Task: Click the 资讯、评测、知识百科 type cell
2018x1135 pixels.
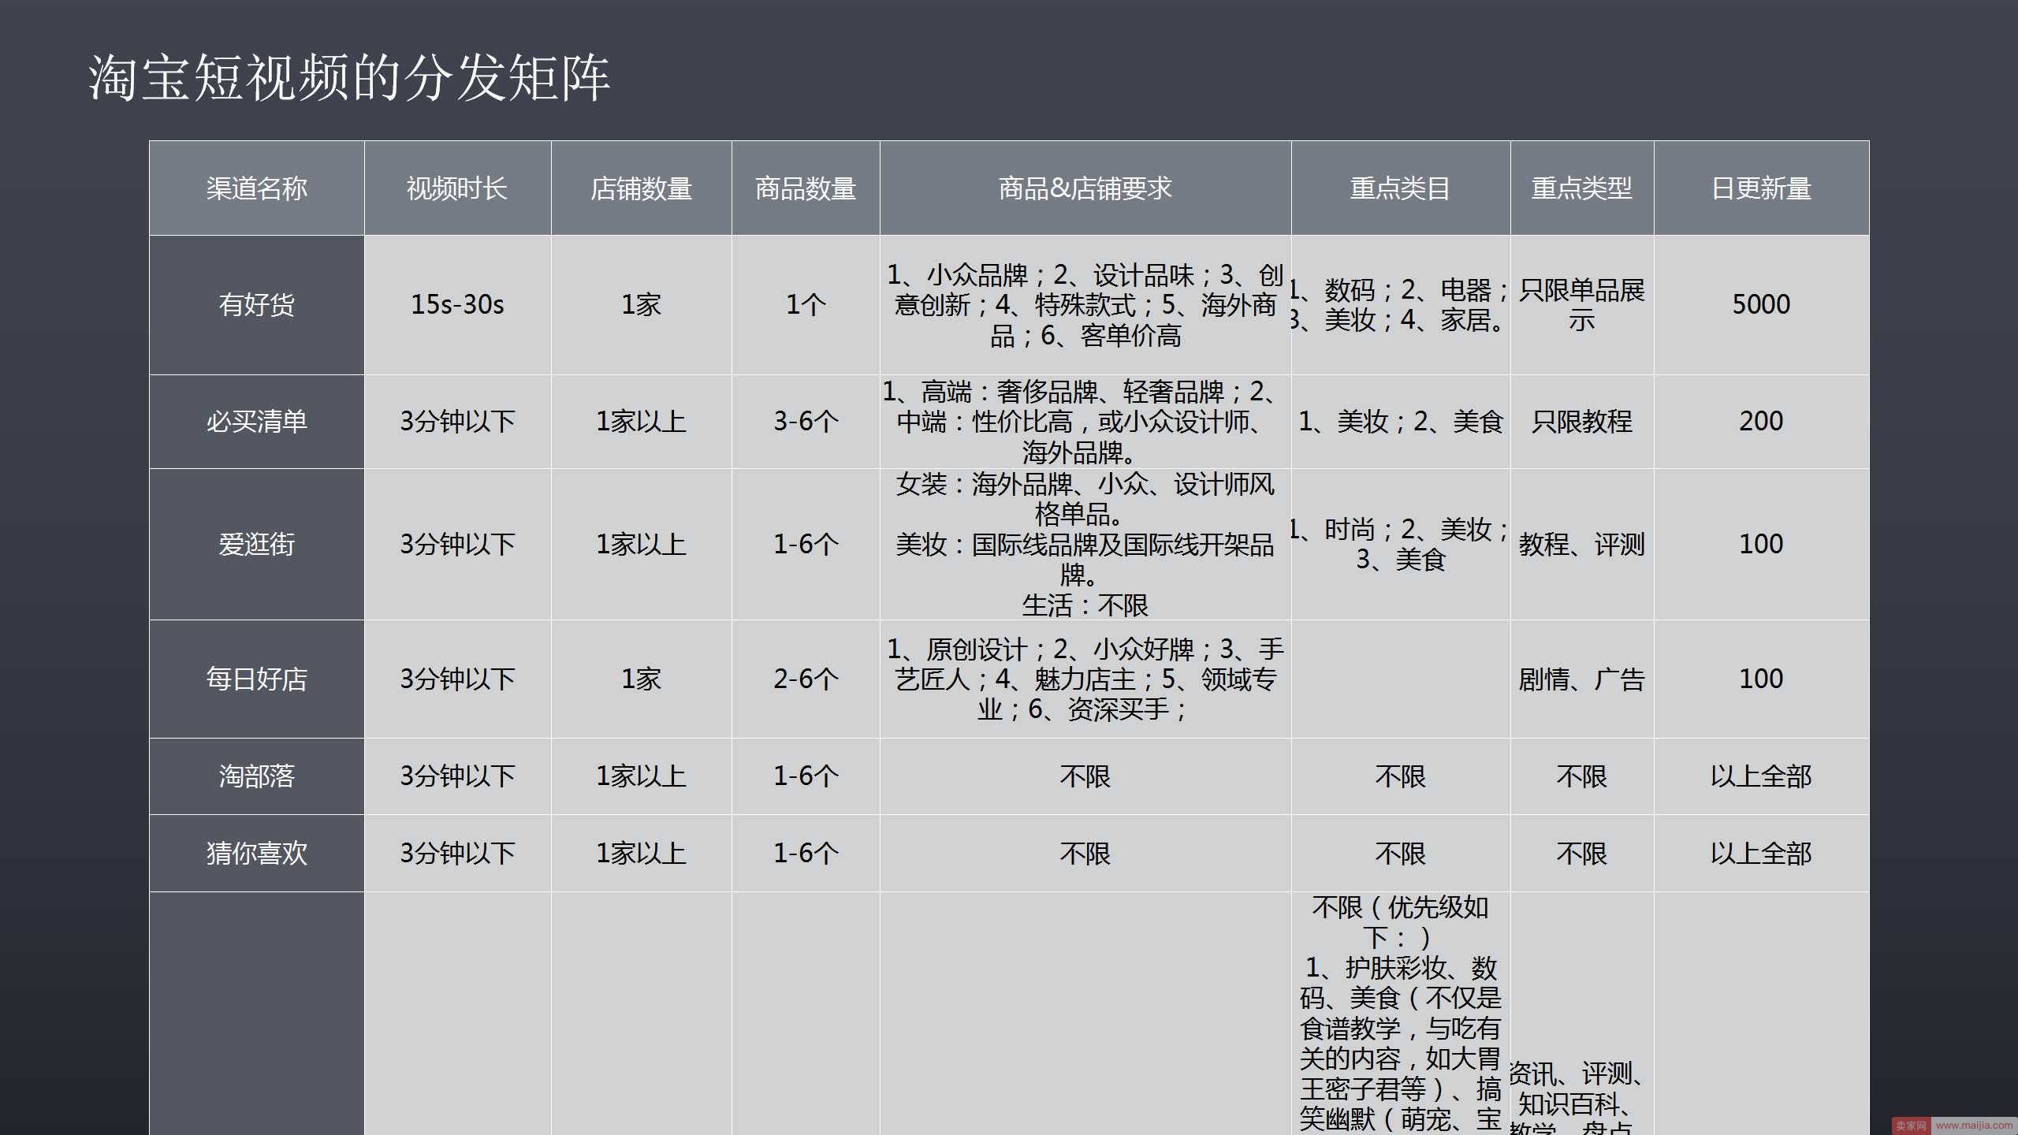Action: [x=1582, y=1014]
